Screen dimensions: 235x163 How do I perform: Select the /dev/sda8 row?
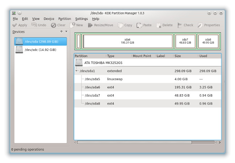148,104
